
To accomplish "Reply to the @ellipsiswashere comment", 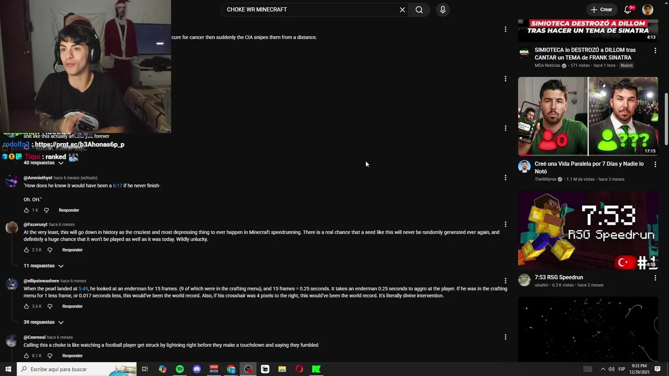I will pyautogui.click(x=72, y=307).
